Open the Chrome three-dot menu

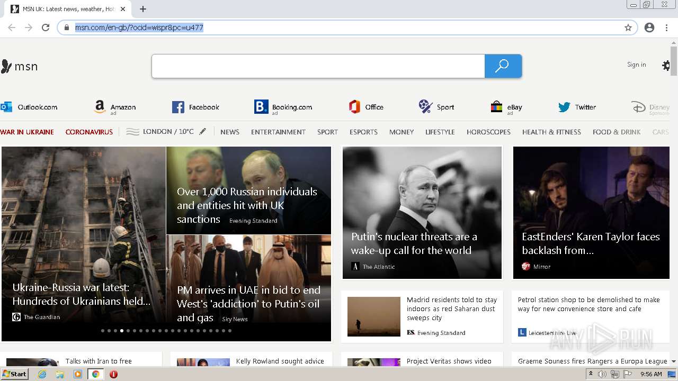pyautogui.click(x=666, y=28)
